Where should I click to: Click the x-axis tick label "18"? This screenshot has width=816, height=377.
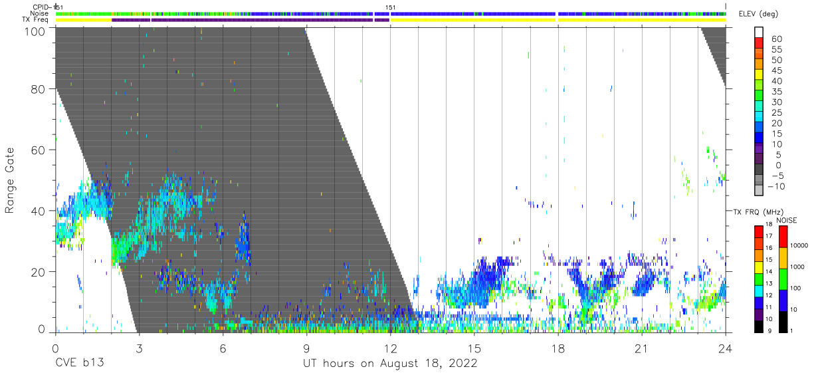click(558, 348)
